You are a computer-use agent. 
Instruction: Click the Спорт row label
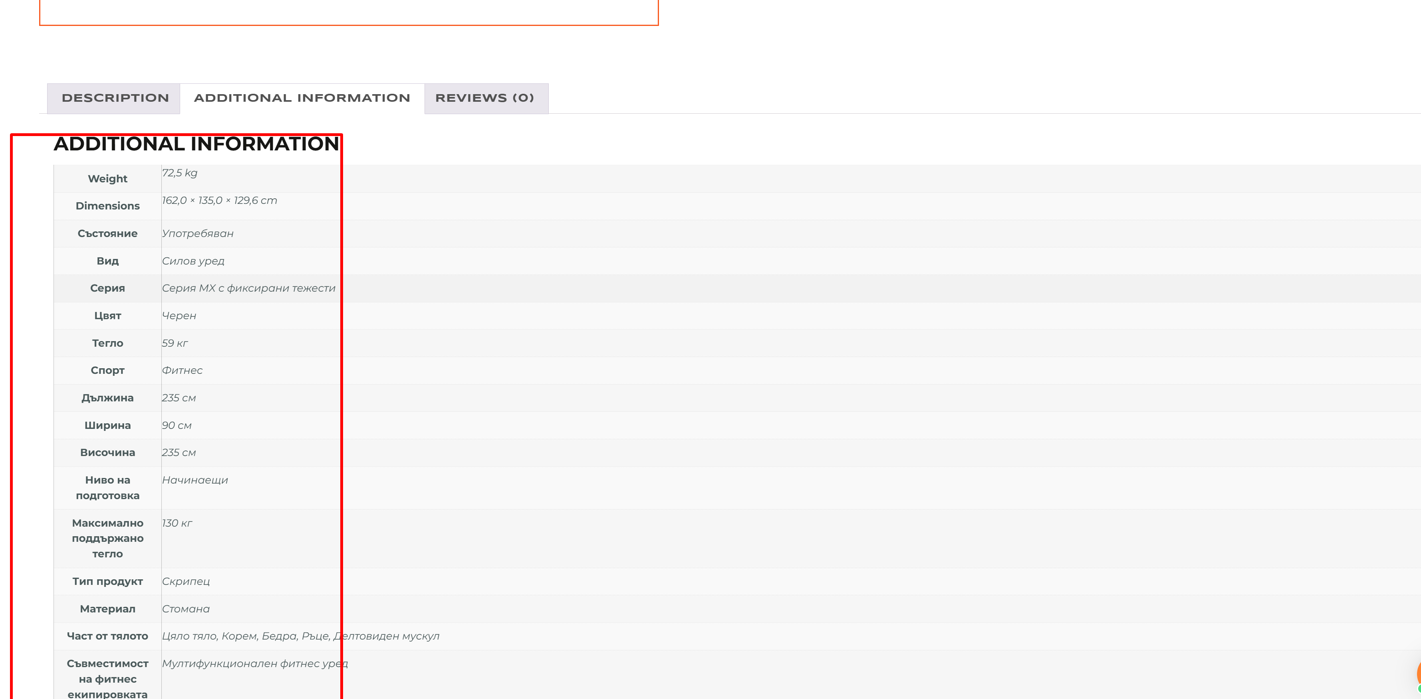(107, 371)
